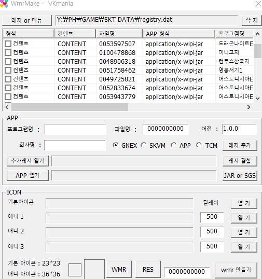The height and width of the screenshot is (279, 262).
Task: Check the box for file 0053943779
Action: click(x=8, y=97)
